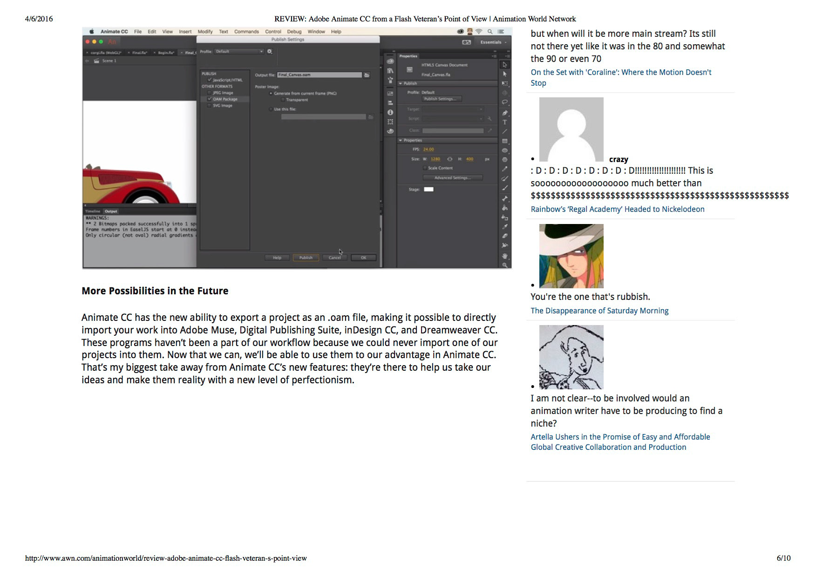Click the Cancel button in dialog
The width and height of the screenshot is (816, 577).
334,258
